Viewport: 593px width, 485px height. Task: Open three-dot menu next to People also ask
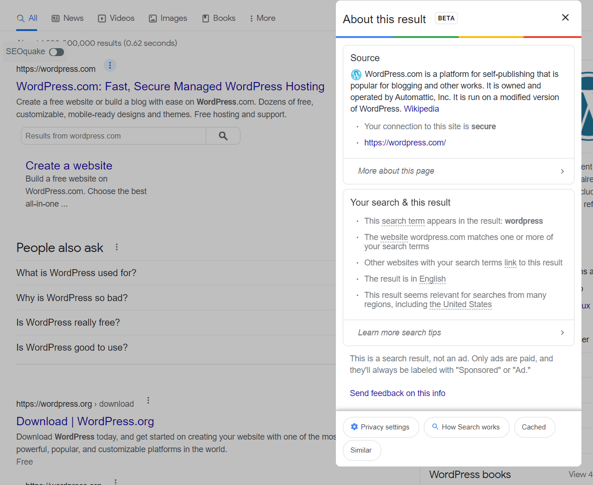coord(117,247)
